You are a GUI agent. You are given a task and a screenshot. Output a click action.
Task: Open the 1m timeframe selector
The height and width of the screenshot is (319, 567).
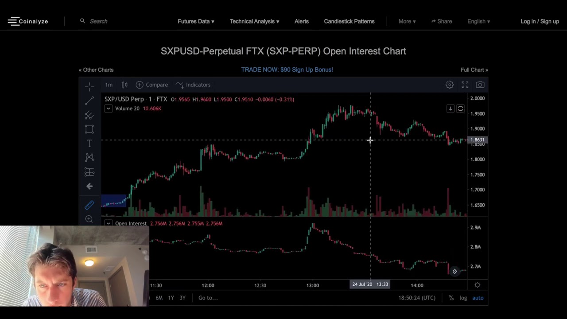click(x=109, y=85)
